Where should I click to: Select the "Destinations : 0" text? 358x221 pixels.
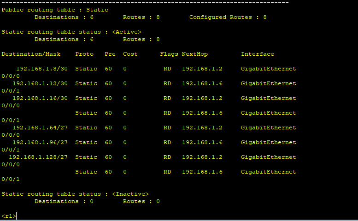64,201
